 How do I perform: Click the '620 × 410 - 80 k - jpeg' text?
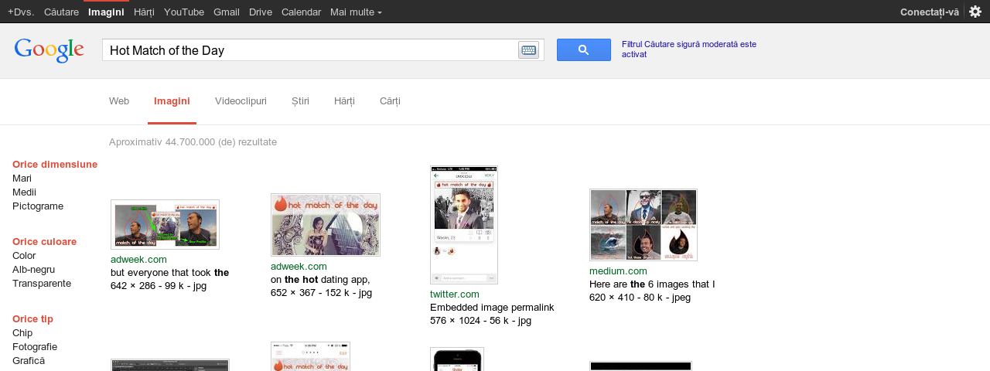640,298
